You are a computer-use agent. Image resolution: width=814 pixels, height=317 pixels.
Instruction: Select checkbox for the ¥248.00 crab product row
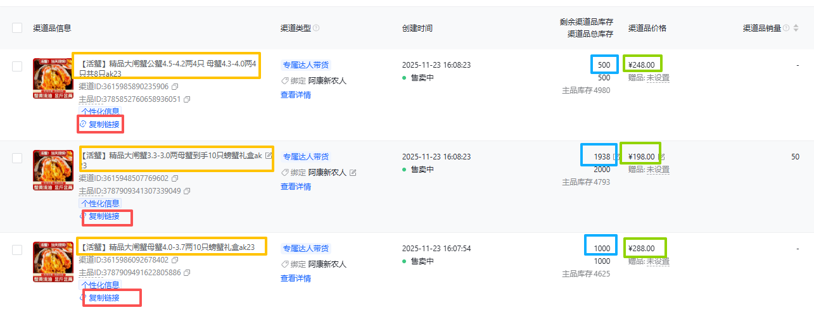pos(17,66)
